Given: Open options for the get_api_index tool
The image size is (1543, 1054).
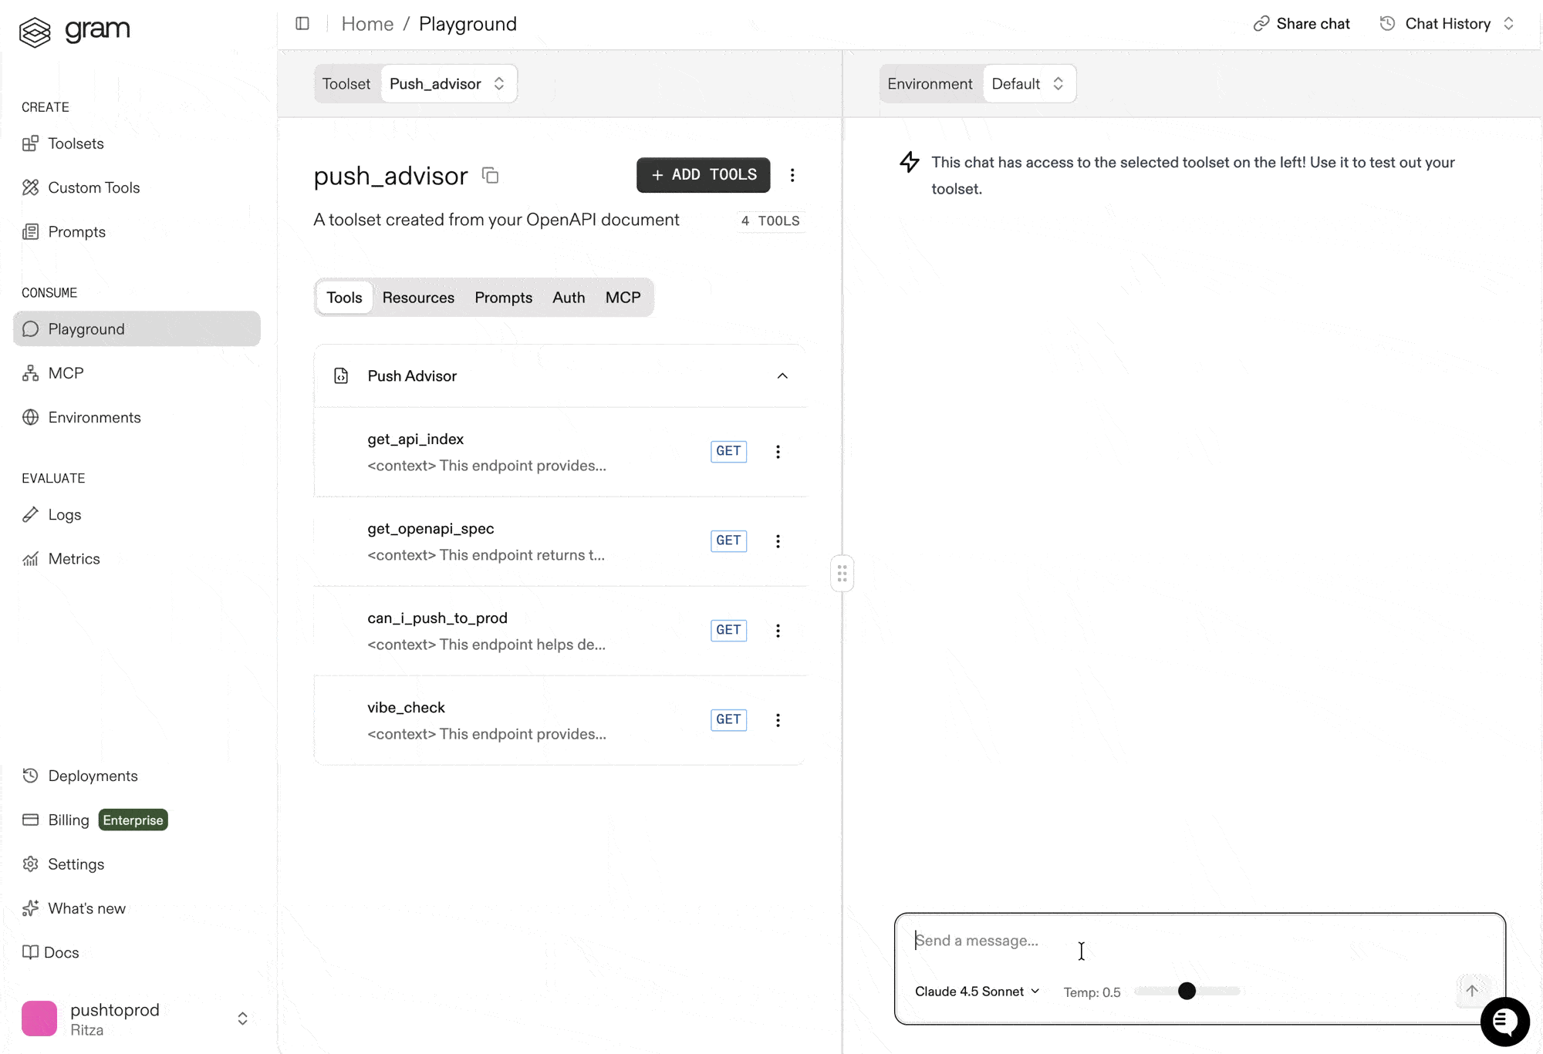Looking at the screenshot, I should coord(778,452).
